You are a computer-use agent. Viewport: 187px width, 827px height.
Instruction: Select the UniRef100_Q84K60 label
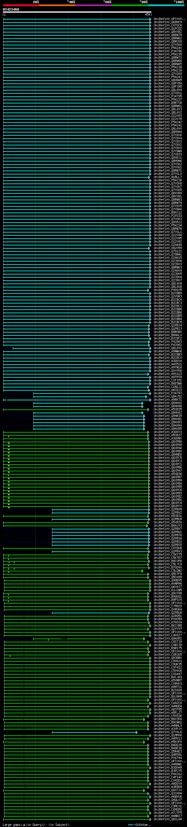[x=167, y=403]
